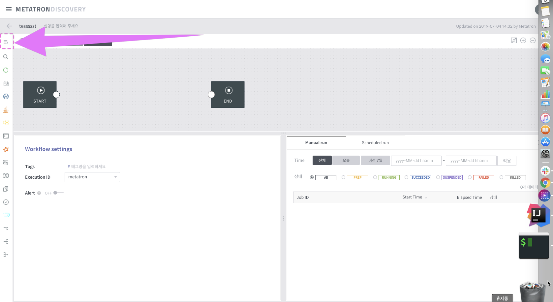Select the shell terminal node icon

click(x=6, y=136)
